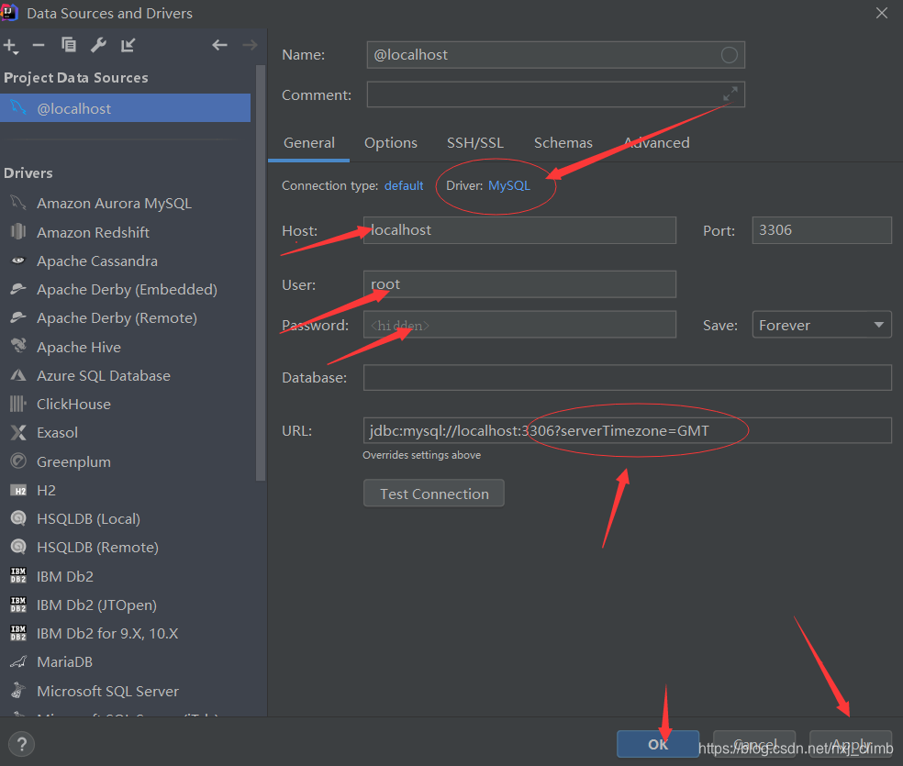Select Exasol driver icon
903x766 pixels.
[x=18, y=432]
